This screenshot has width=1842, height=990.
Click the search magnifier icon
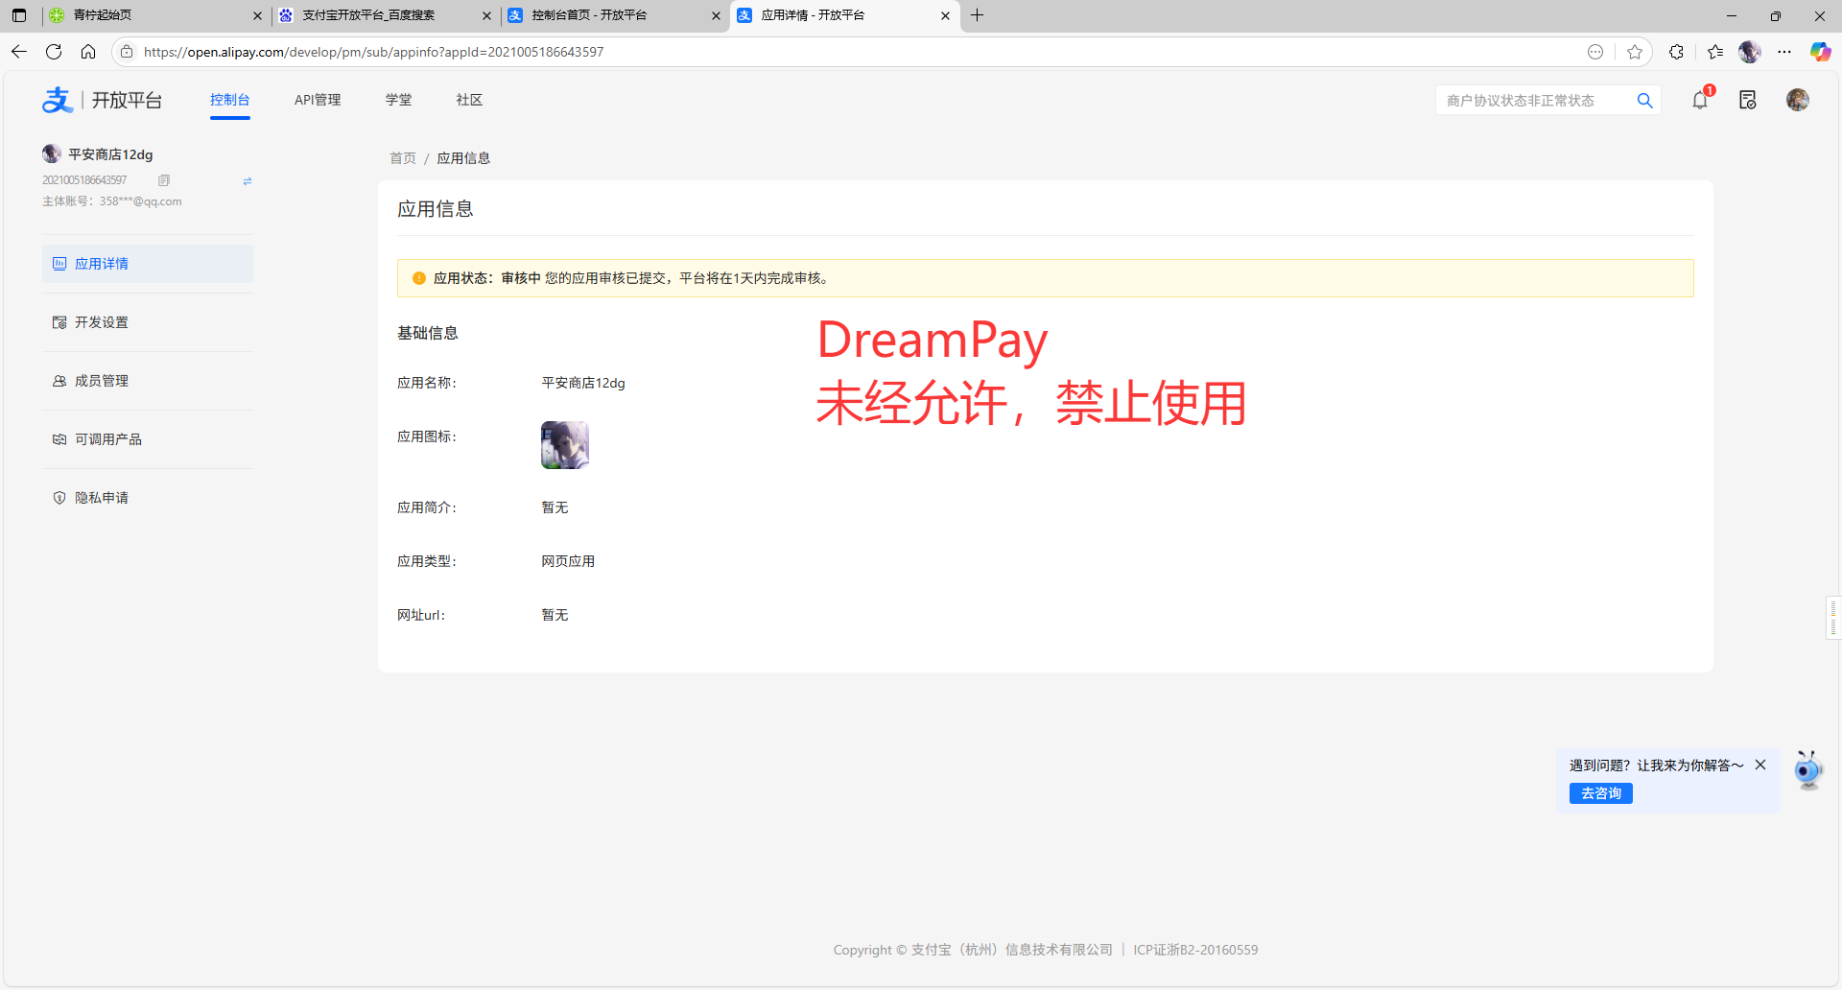(1644, 101)
